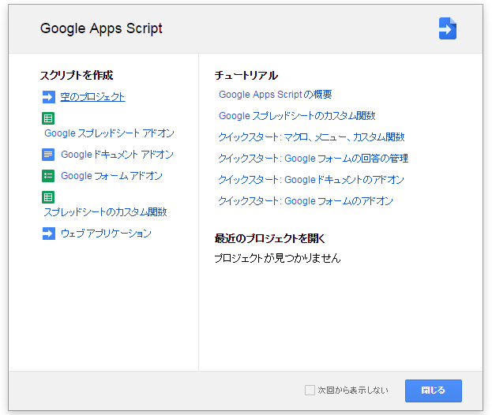Click the green sheet icon above スプレッドシートのカスタム関数
The width and height of the screenshot is (492, 415).
pos(48,197)
